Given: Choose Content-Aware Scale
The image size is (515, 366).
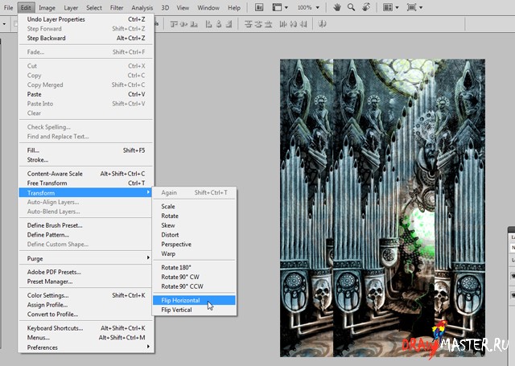Looking at the screenshot, I should click(86, 174).
